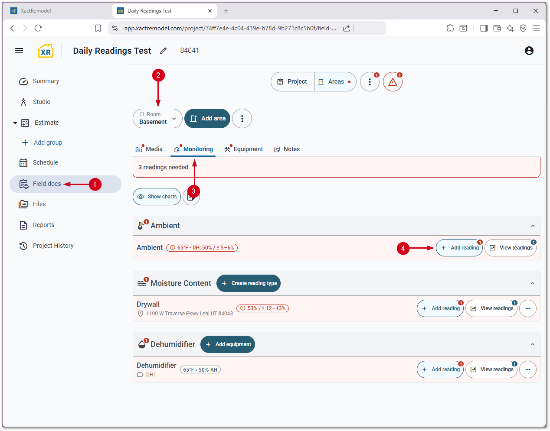Image resolution: width=550 pixels, height=431 pixels.
Task: Toggle Show charts visibility
Action: pyautogui.click(x=157, y=197)
